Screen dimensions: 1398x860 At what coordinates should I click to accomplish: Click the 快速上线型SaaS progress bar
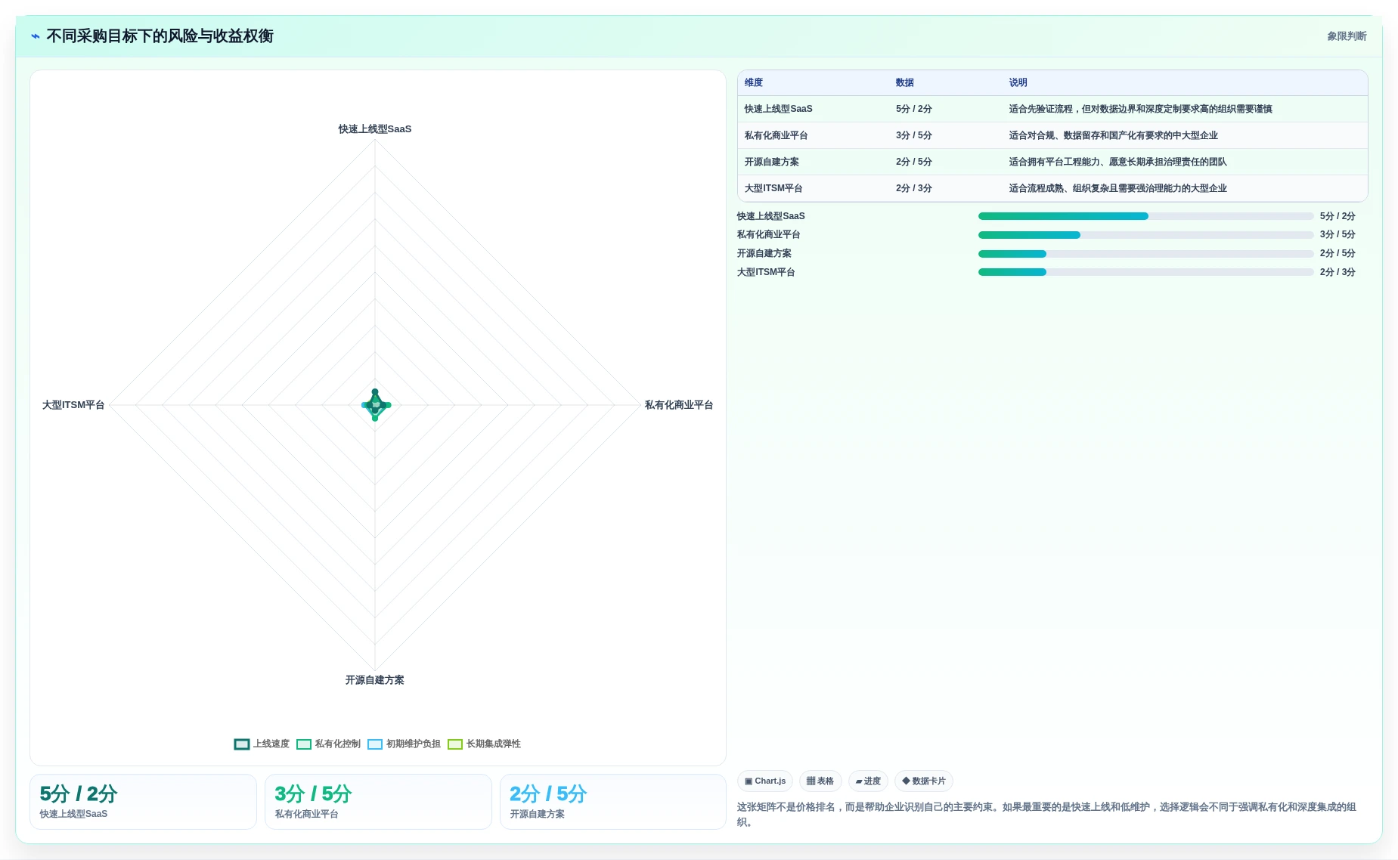pos(1145,216)
